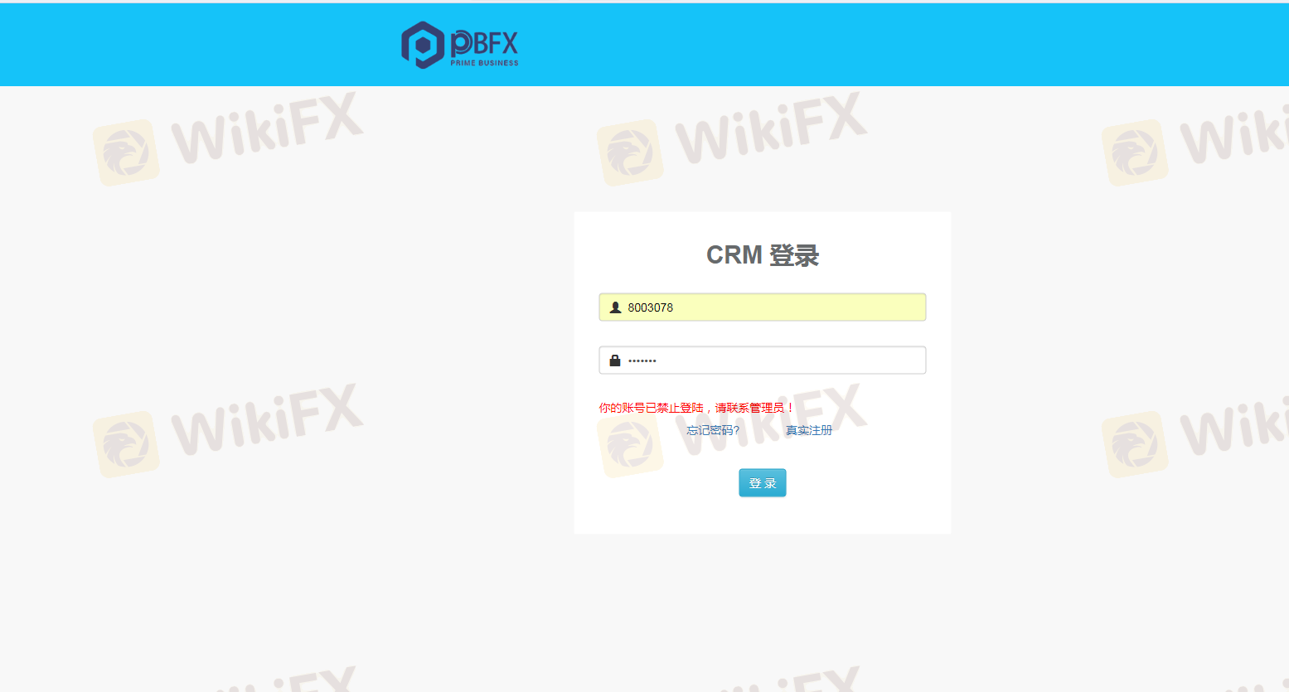Screen dimensions: 1289x692
Task: Click the PBFX wordmark letters in header
Action: click(x=484, y=43)
